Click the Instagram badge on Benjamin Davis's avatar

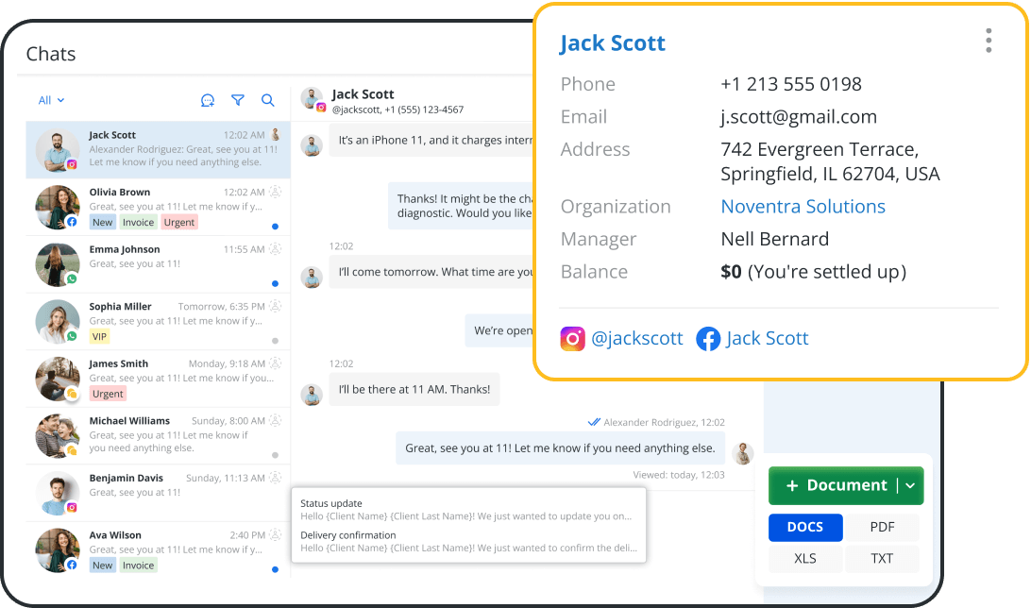pos(72,507)
